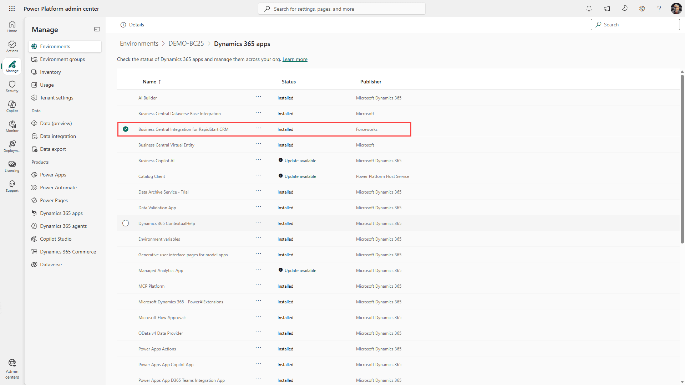
Task: Click the Details info icon
Action: [123, 25]
